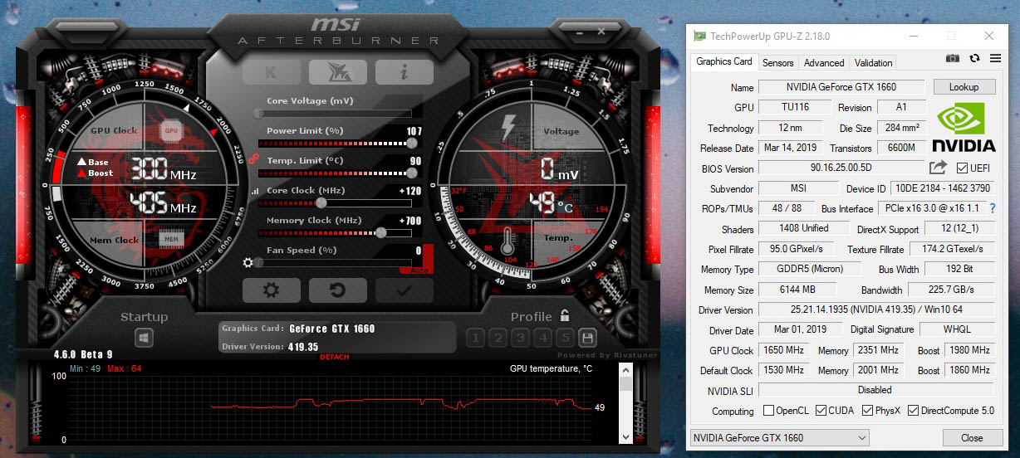Open the NVIDIA GeForce GTX 1660 dropdown
Viewport: 1020px width, 458px height.
[779, 437]
